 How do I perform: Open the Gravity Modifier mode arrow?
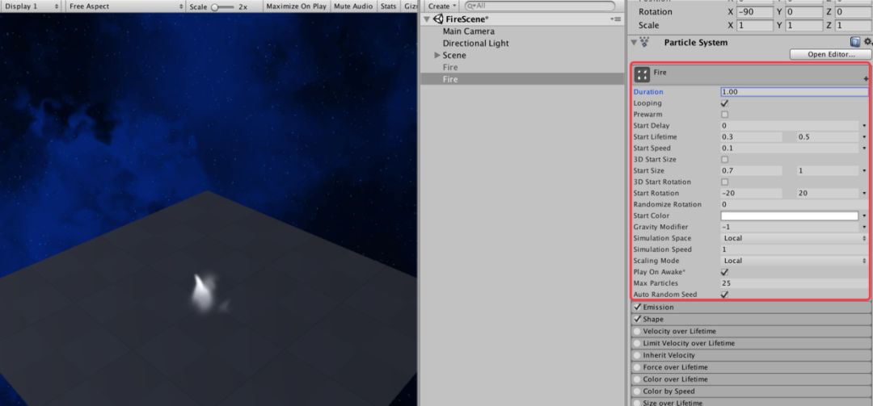[x=865, y=227]
